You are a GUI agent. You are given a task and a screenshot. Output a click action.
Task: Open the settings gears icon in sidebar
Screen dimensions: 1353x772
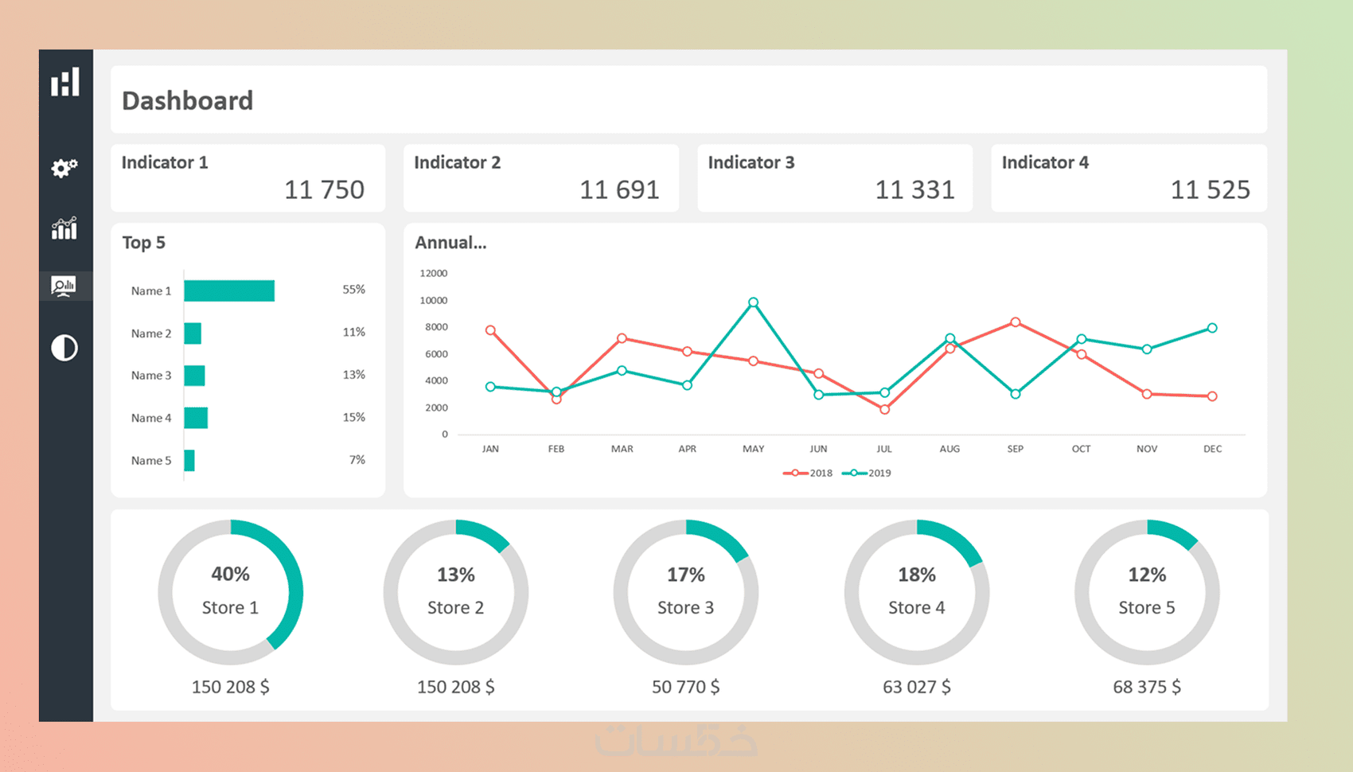pyautogui.click(x=64, y=168)
